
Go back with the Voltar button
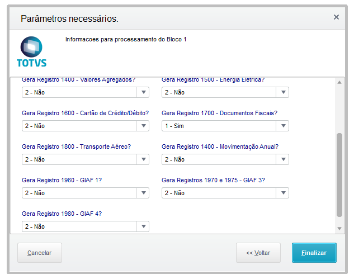pos(258,253)
